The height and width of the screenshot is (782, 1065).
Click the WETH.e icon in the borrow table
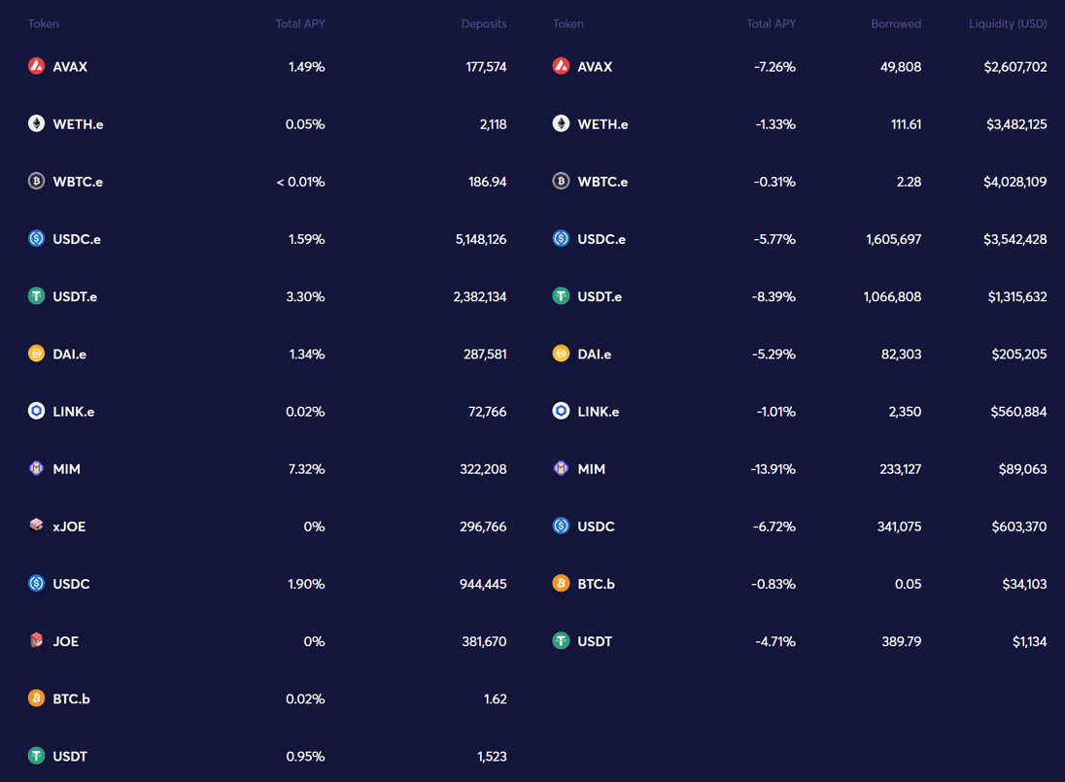(561, 123)
